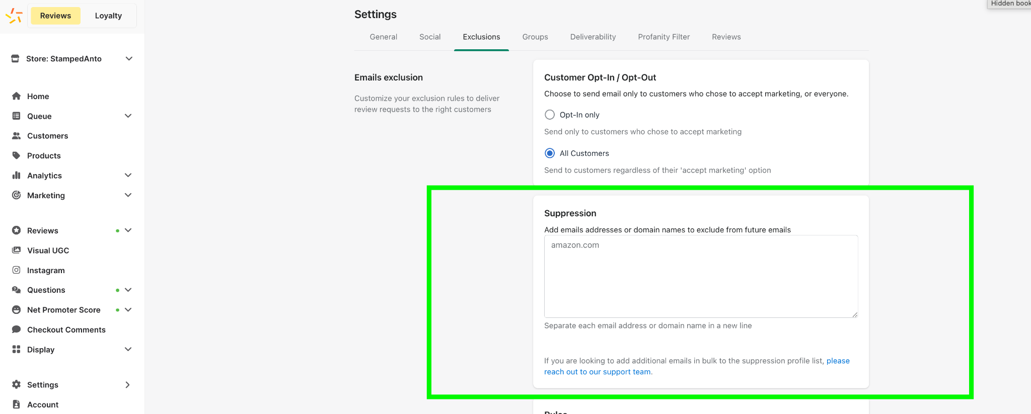Click the Instagram icon in sidebar
Viewport: 1031px width, 414px height.
pyautogui.click(x=16, y=270)
